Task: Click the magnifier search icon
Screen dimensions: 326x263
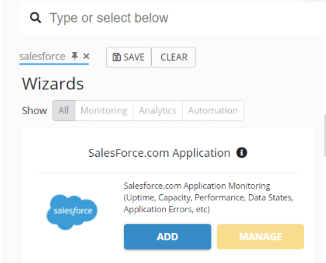Action: 35,18
